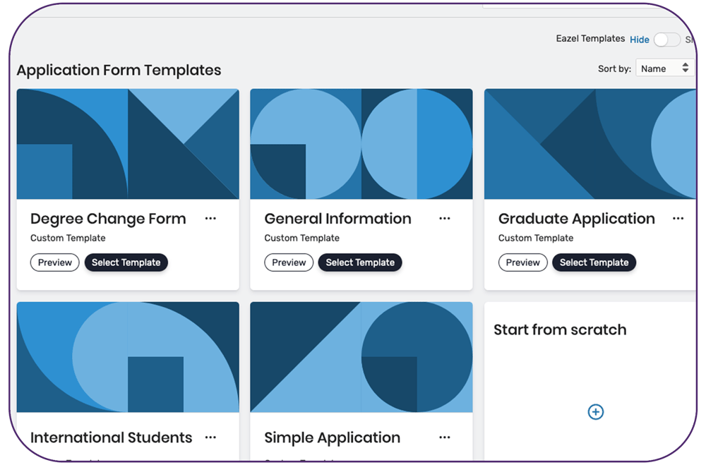Image resolution: width=706 pixels, height=465 pixels.
Task: Open options menu for Degree Change Form
Action: coord(210,219)
